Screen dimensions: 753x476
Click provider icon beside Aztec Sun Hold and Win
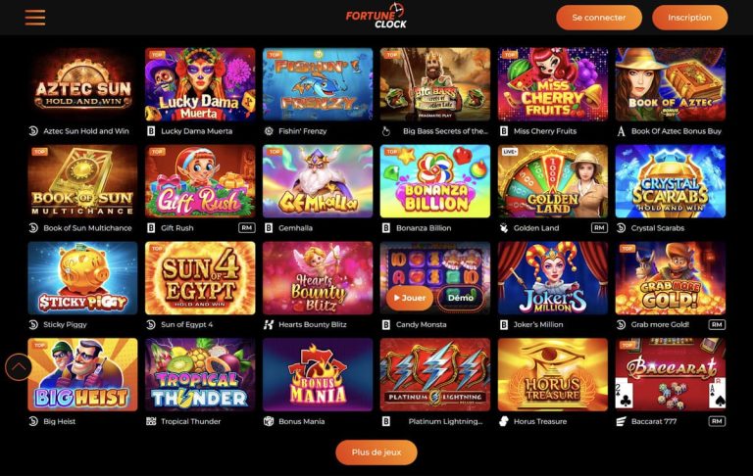(33, 131)
